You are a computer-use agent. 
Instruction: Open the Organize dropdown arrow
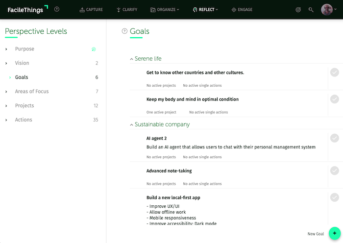point(178,10)
